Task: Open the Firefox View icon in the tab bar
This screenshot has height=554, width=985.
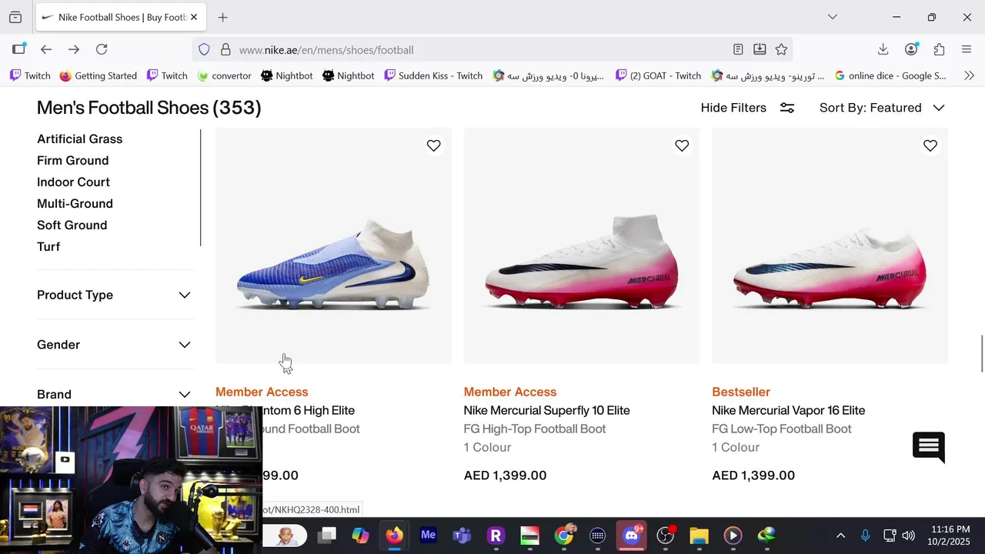Action: click(x=15, y=17)
